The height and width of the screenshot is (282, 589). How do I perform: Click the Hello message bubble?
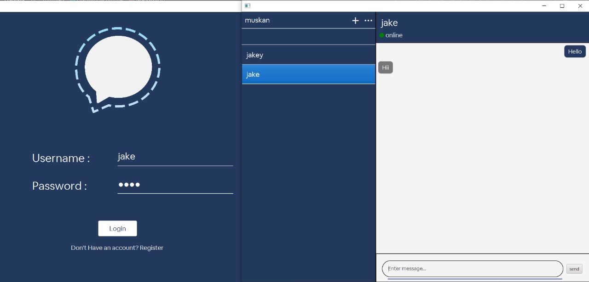click(x=574, y=51)
